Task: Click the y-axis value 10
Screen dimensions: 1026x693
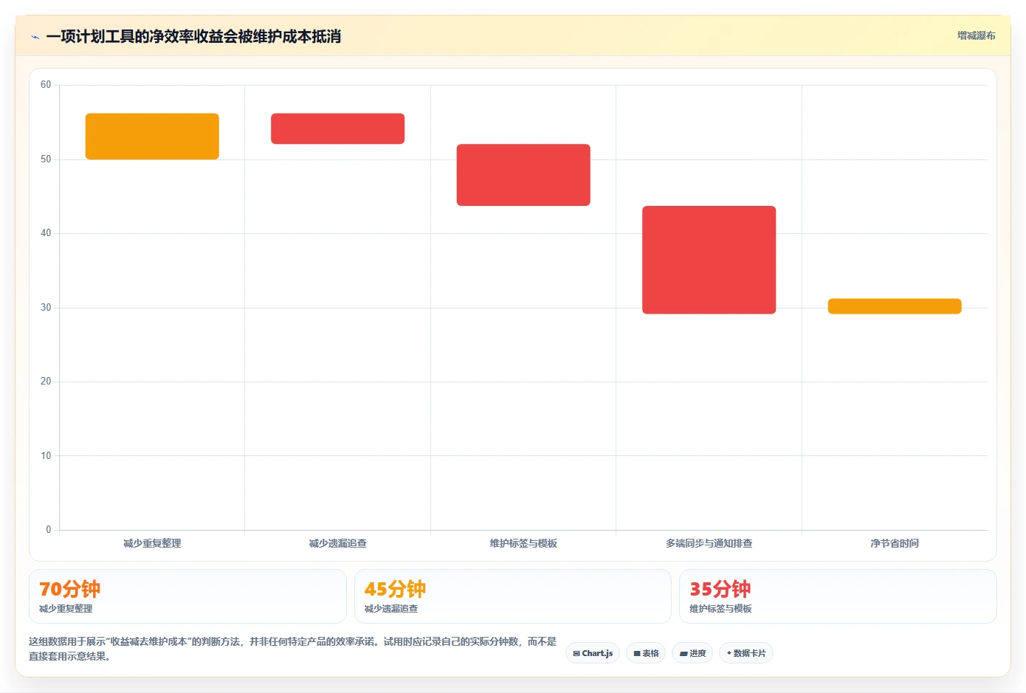Action: tap(46, 456)
